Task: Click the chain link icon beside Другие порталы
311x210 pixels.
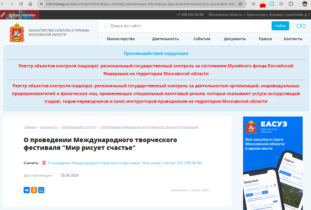Action: click(3, 15)
